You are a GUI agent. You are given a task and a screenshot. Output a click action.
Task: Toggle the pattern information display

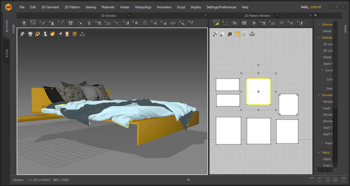[230, 34]
